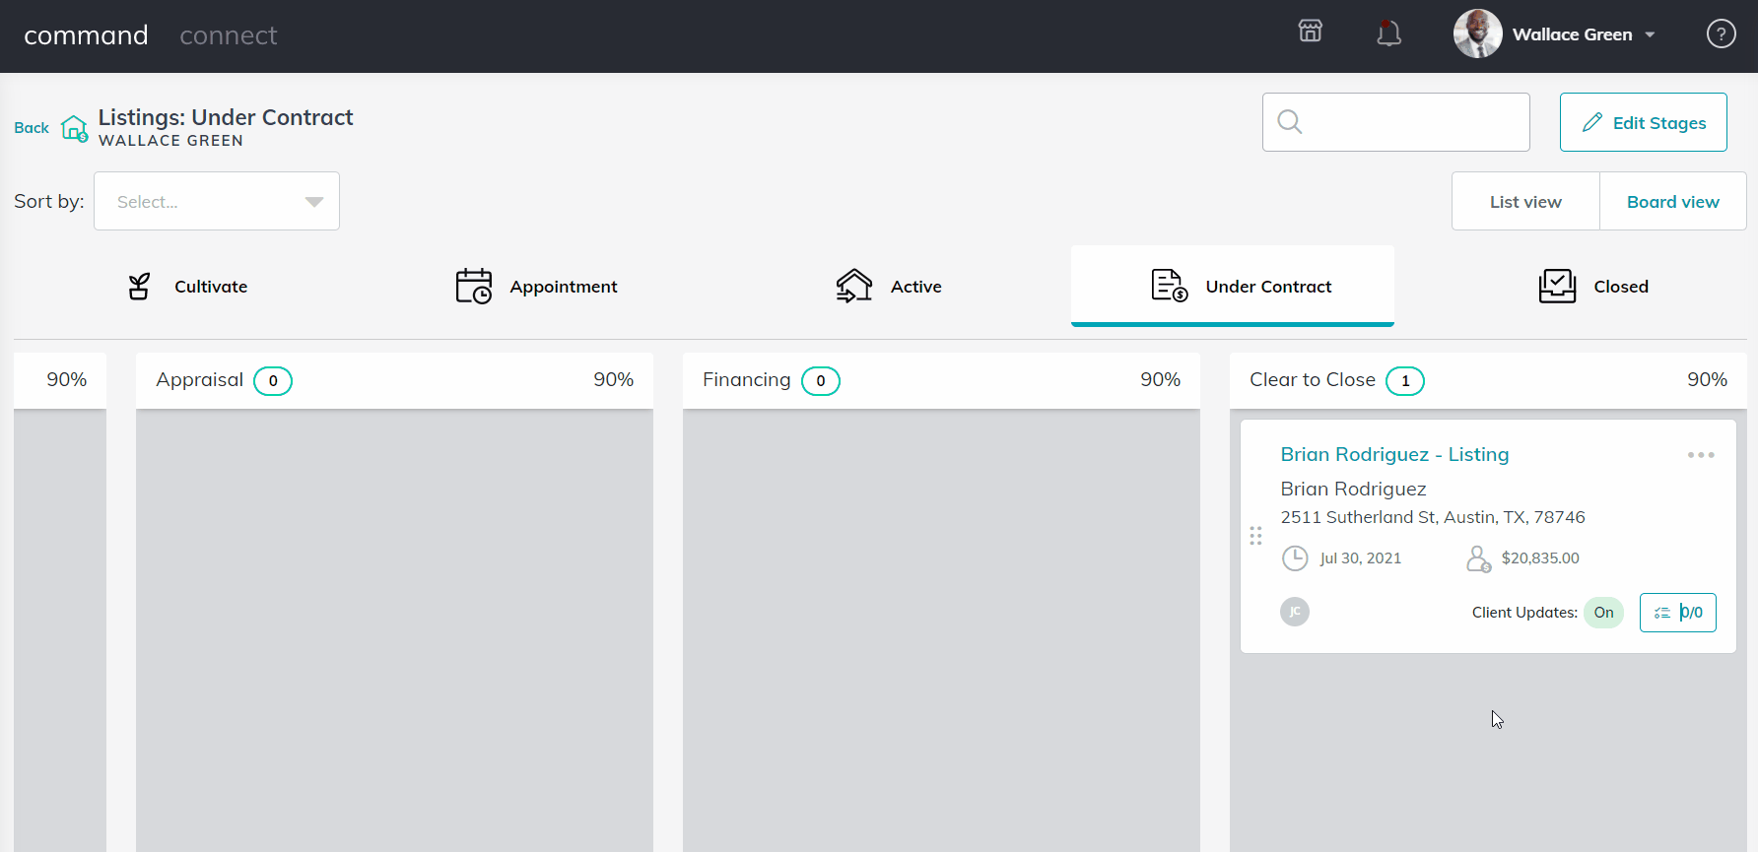The width and height of the screenshot is (1758, 852).
Task: Expand the Wallace Green account menu arrow
Action: [x=1650, y=35]
